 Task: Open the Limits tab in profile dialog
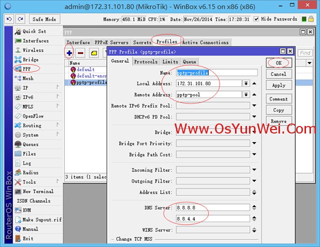(170, 61)
